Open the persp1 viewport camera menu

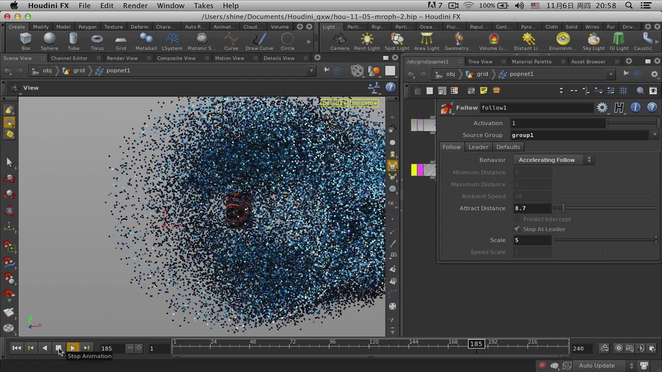pyautogui.click(x=334, y=103)
